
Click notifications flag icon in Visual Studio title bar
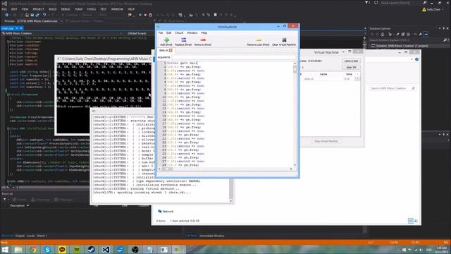tap(366, 3)
